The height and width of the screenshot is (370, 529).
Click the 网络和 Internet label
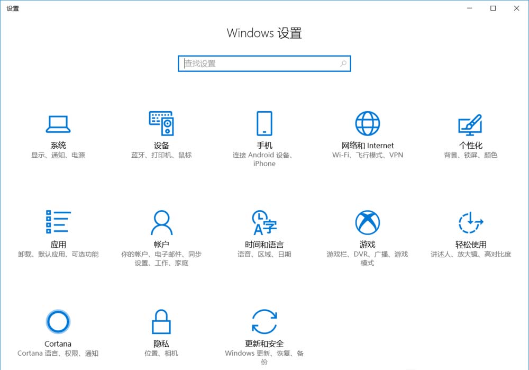[x=368, y=146]
